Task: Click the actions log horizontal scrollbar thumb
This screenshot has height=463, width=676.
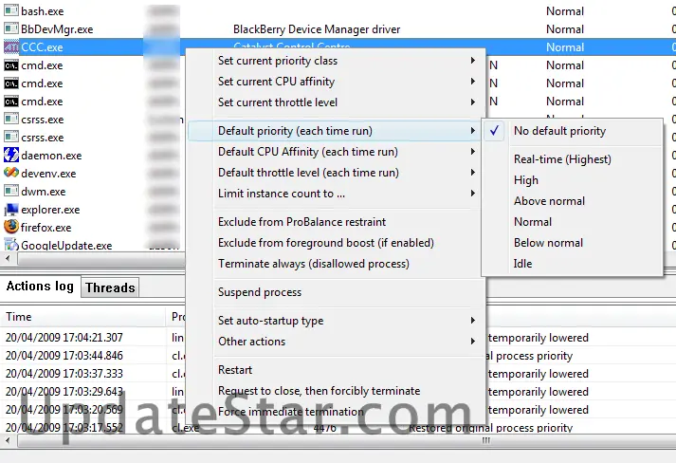Action: 485,440
